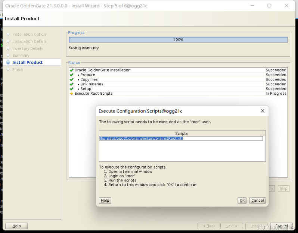Close the Install Wizard window
Viewport: 298px width, 233px height.
pyautogui.click(x=286, y=6)
